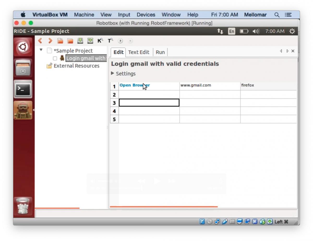Image resolution: width=313 pixels, height=241 pixels.
Task: Click row header 5 in the grid
Action: click(114, 119)
